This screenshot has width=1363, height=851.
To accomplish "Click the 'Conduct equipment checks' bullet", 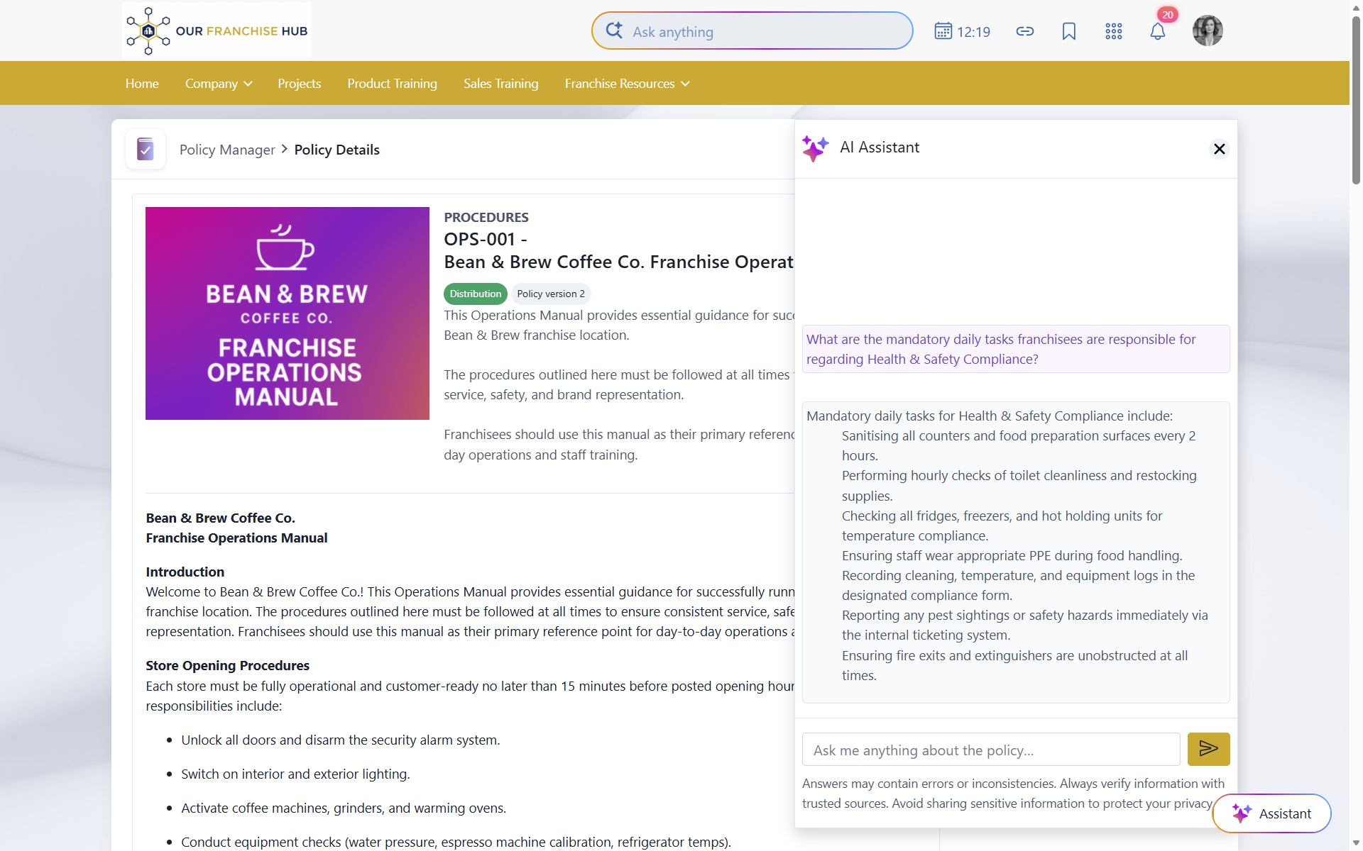I will click(456, 842).
